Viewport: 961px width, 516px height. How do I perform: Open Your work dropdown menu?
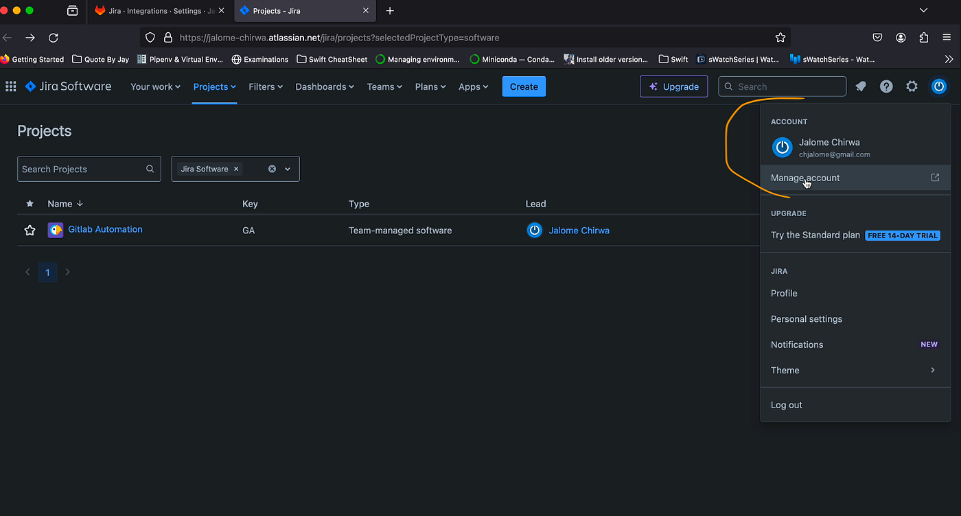click(156, 86)
